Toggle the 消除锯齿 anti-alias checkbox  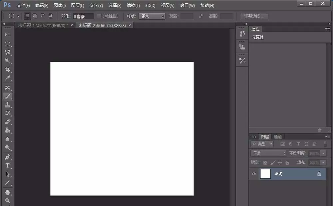click(99, 16)
